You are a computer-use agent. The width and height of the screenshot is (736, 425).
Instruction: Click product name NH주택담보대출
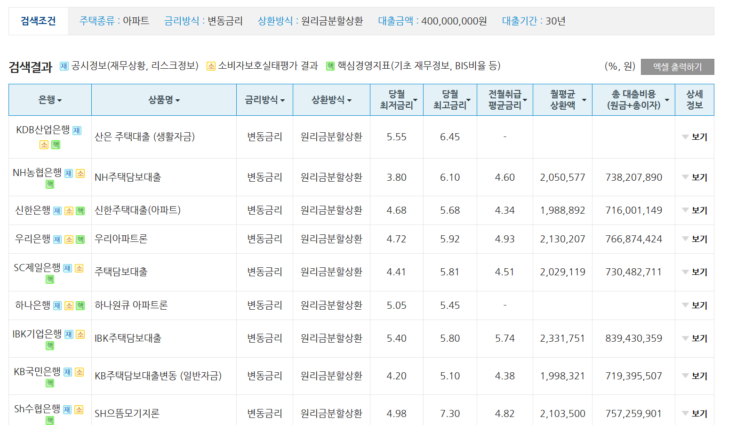(128, 177)
